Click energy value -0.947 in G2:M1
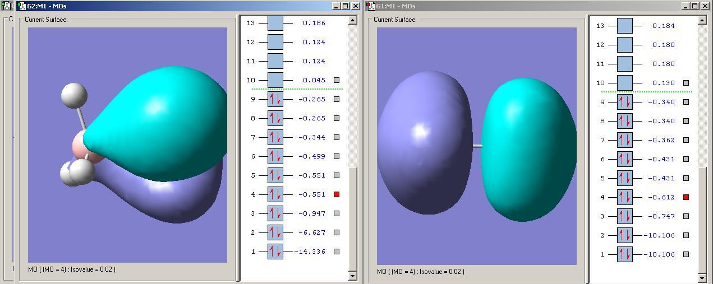 click(x=312, y=213)
